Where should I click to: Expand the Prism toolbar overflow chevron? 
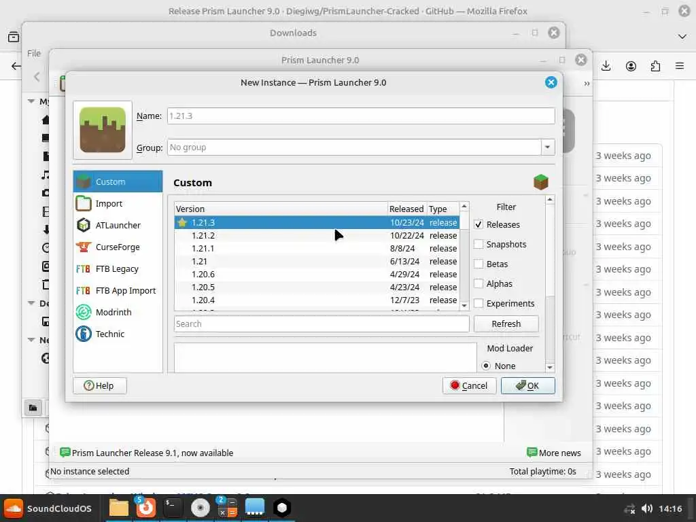pos(587,84)
